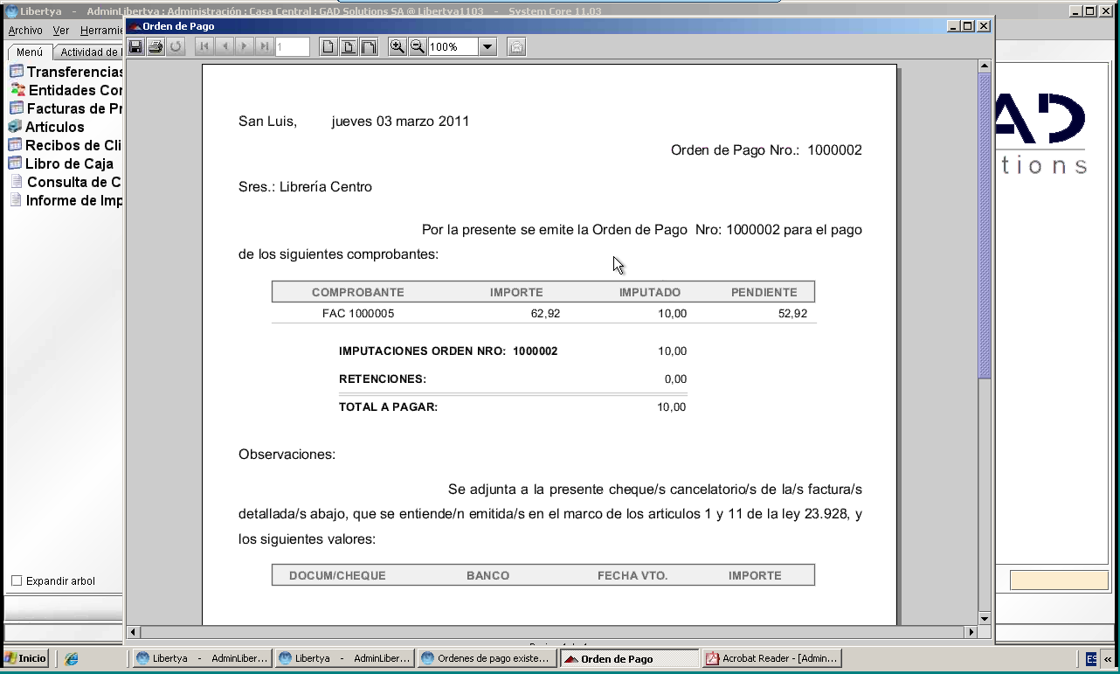Open Informe de Imp... report item
Viewport: 1120px width, 674px height.
coord(66,200)
